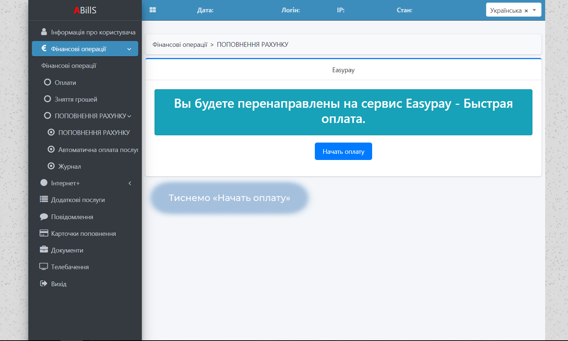The height and width of the screenshot is (341, 568).
Task: Click the Логін: label in the top bar
Action: pyautogui.click(x=291, y=10)
